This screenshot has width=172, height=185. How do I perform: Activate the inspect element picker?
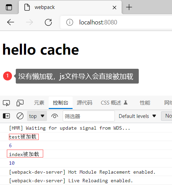(x=7, y=103)
